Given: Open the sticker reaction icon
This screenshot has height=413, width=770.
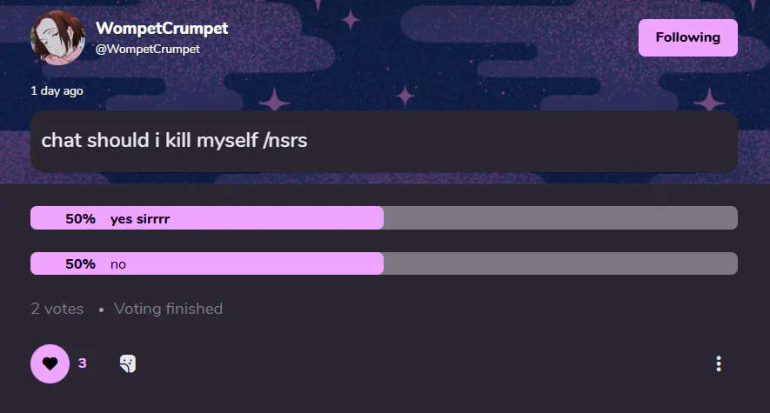Looking at the screenshot, I should [128, 363].
